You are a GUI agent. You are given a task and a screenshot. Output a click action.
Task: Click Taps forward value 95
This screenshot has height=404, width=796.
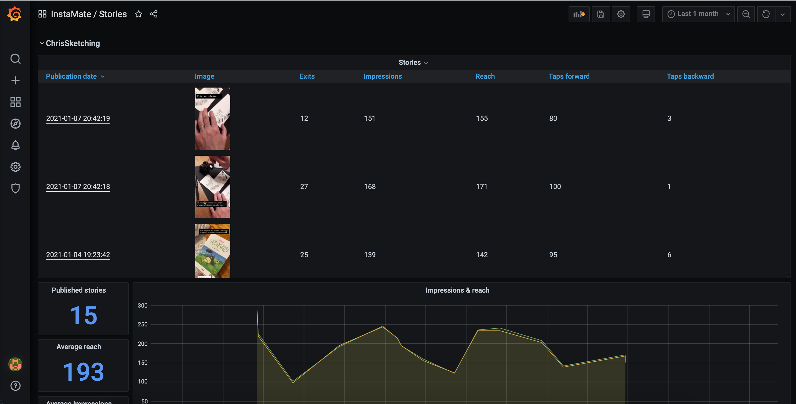click(553, 255)
